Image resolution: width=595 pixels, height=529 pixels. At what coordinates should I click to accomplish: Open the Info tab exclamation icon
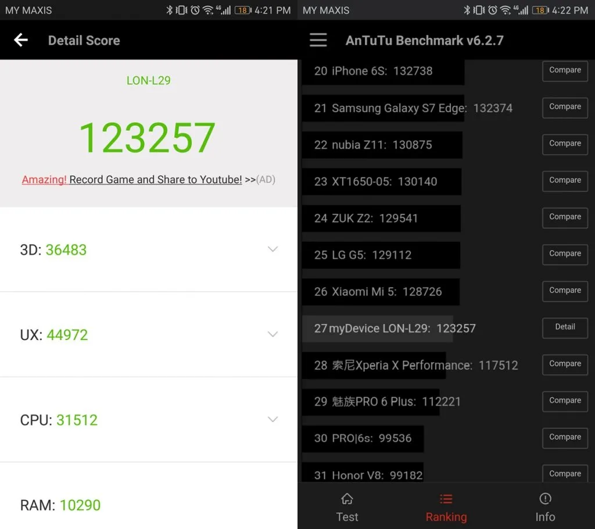pos(545,499)
